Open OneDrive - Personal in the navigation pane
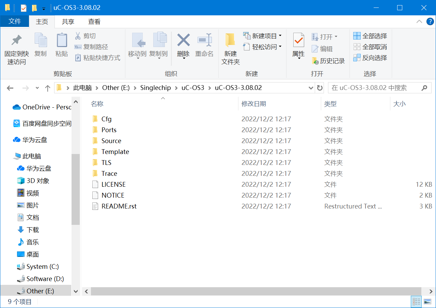 click(x=42, y=107)
